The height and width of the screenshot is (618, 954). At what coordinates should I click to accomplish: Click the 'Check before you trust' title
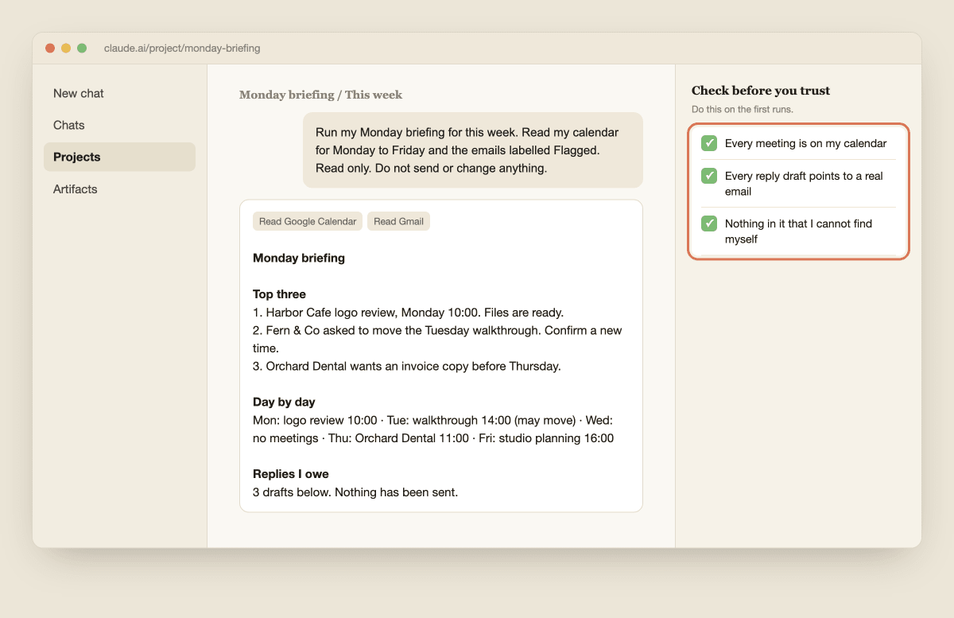(x=761, y=91)
